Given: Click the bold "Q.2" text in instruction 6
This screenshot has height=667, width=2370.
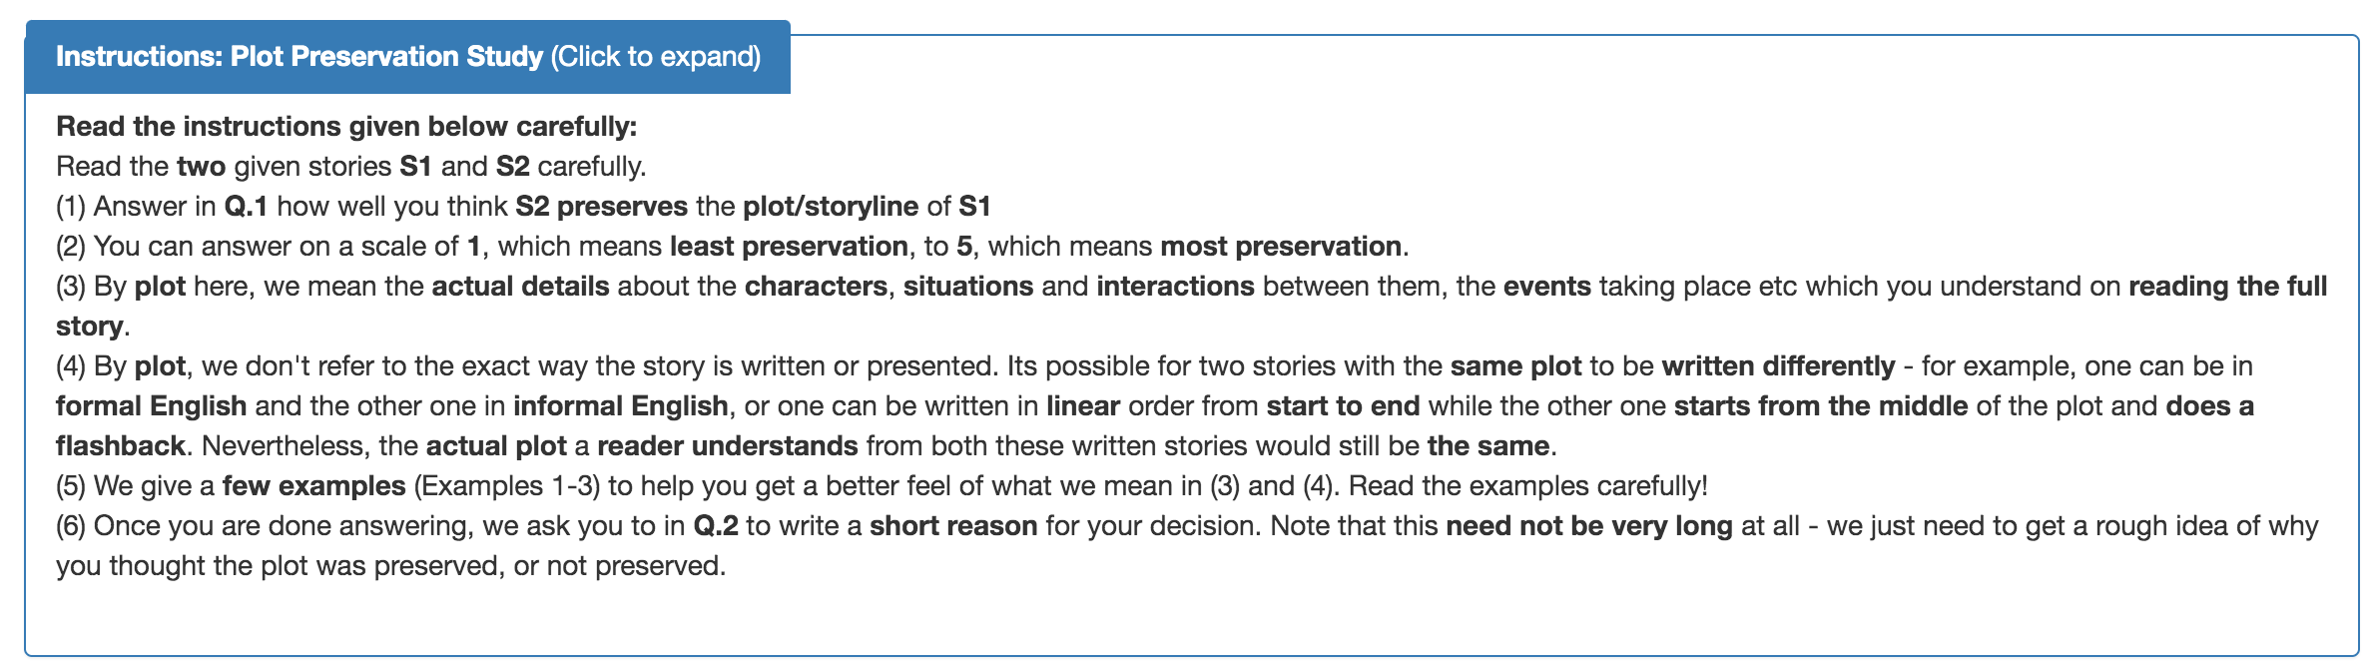Looking at the screenshot, I should coord(716,526).
